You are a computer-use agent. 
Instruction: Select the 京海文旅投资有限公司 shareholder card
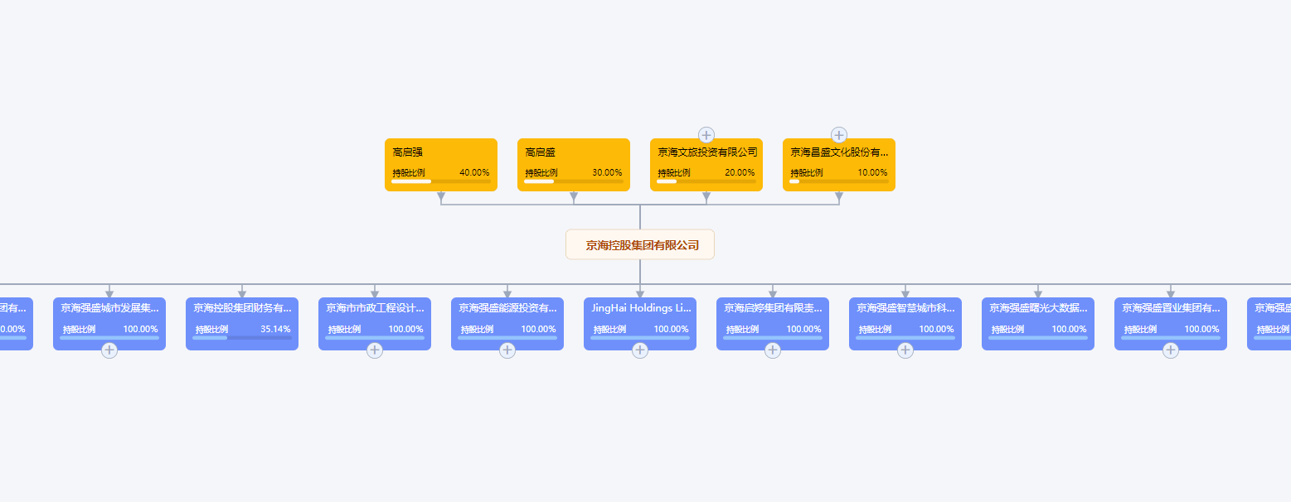pyautogui.click(x=706, y=164)
